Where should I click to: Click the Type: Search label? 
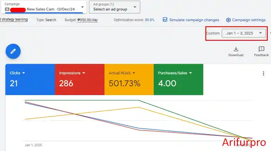[46, 20]
